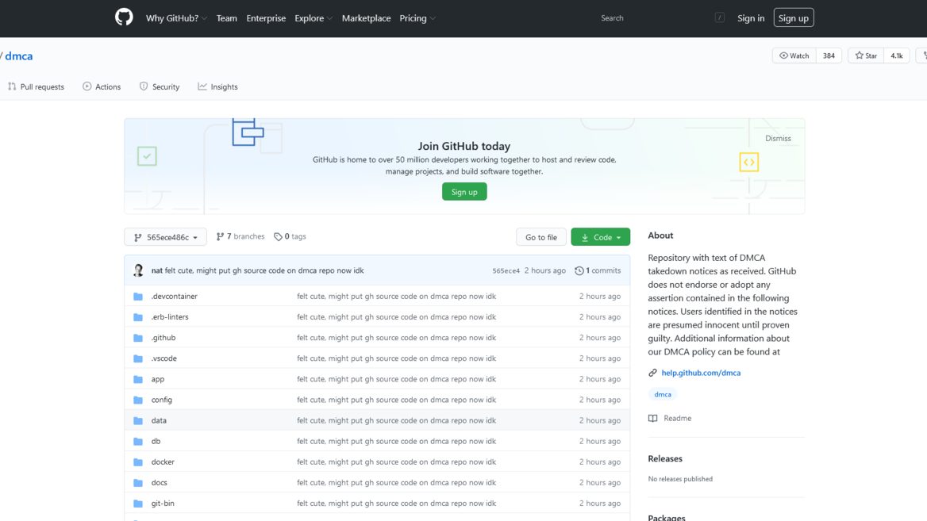Open the Readme link in About

click(x=677, y=418)
